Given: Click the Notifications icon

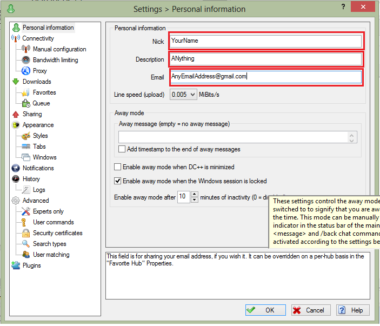Looking at the screenshot, I should coord(16,168).
